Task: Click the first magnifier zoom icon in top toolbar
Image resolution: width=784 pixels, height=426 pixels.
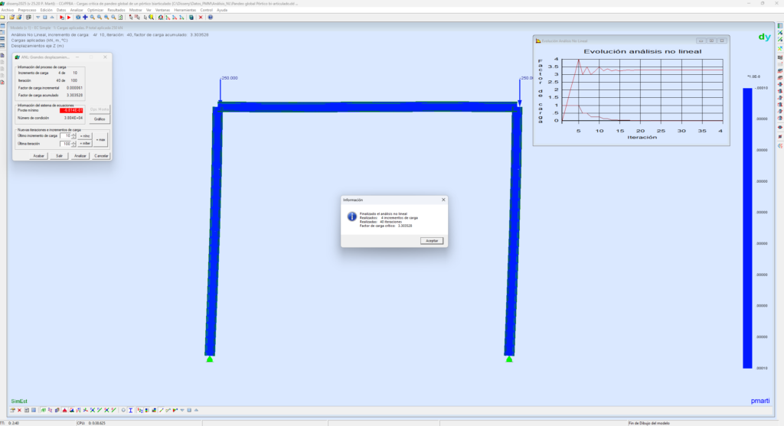Action: 92,17
